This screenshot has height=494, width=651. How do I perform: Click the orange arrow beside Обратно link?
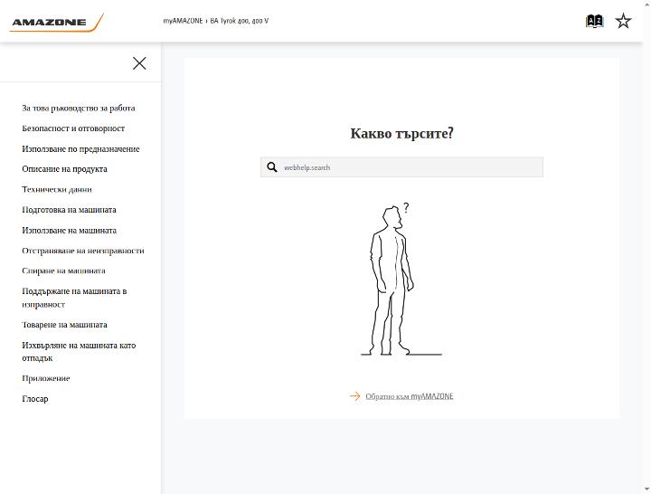[355, 396]
